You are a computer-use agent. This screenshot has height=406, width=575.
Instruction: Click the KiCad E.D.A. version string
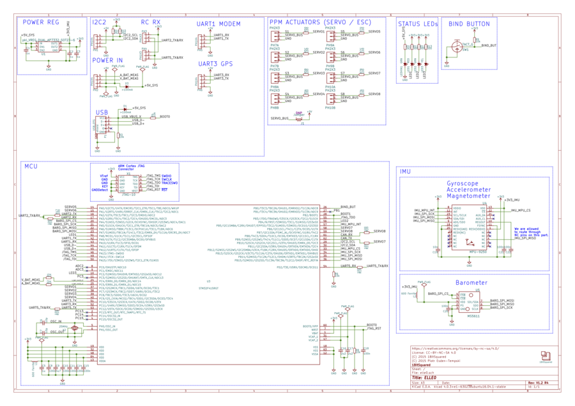[458, 387]
